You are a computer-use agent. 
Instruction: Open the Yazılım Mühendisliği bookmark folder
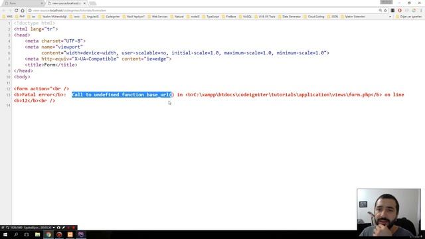[52, 17]
